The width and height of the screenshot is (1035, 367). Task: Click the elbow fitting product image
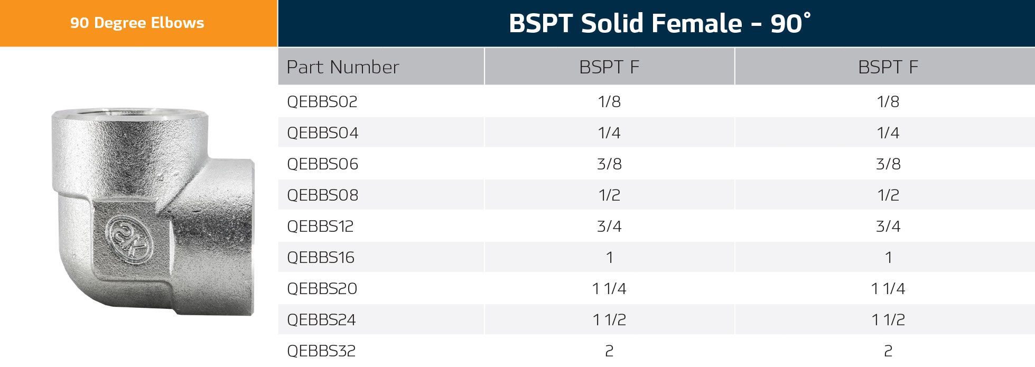153,211
